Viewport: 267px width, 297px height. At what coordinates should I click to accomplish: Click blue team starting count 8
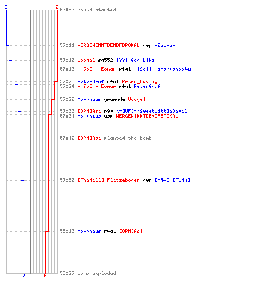coord(6,7)
